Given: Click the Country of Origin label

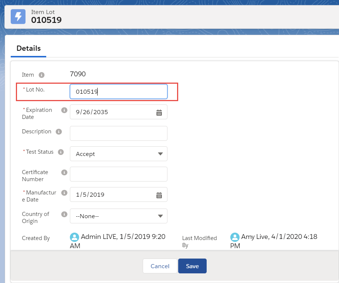Looking at the screenshot, I should pyautogui.click(x=35, y=217).
